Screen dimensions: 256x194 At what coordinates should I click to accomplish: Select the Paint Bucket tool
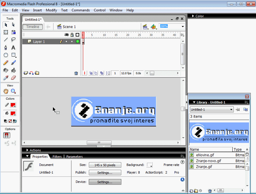pos(13,70)
